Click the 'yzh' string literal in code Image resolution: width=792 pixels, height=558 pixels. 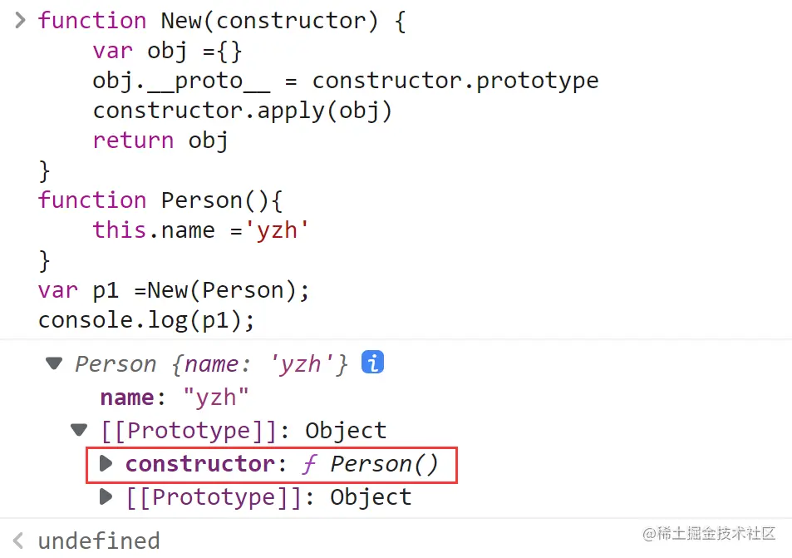click(x=277, y=230)
